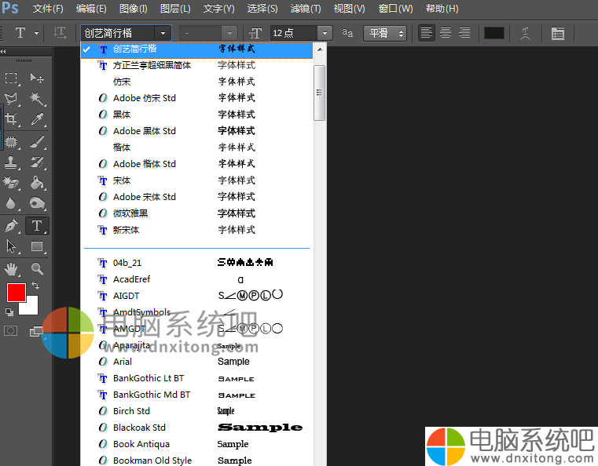Center align text
This screenshot has width=598, height=466.
tap(446, 33)
